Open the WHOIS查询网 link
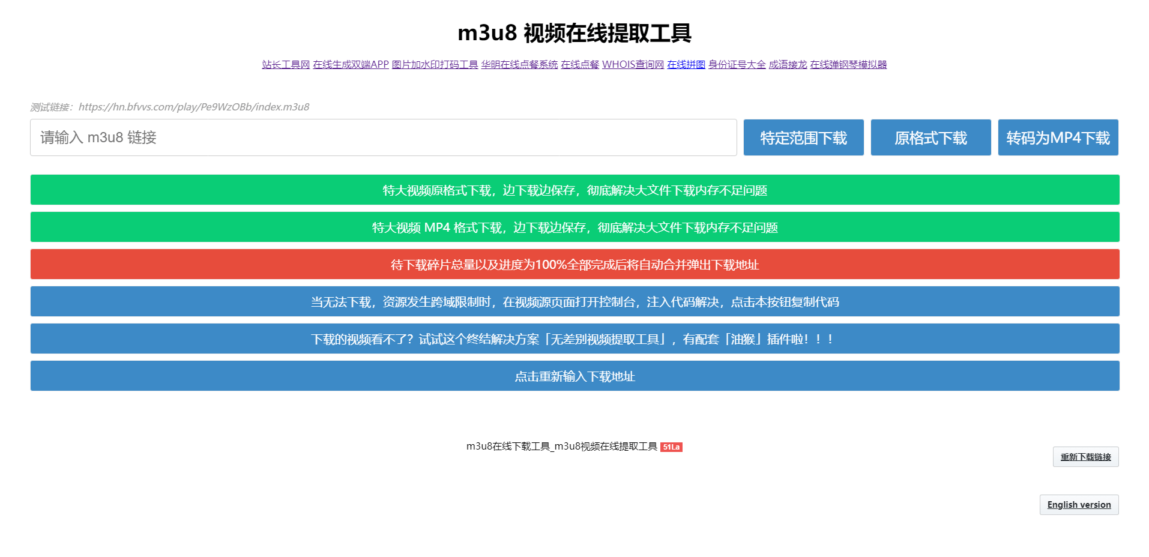The height and width of the screenshot is (557, 1149). coord(633,64)
